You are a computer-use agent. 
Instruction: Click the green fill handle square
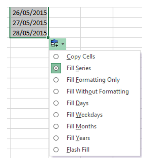tap(48, 38)
